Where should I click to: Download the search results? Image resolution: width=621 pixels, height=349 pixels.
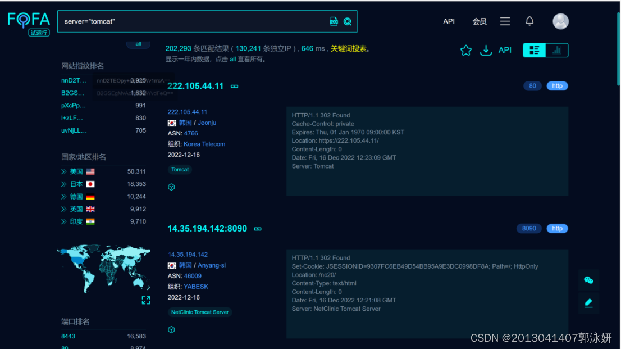[x=486, y=51]
